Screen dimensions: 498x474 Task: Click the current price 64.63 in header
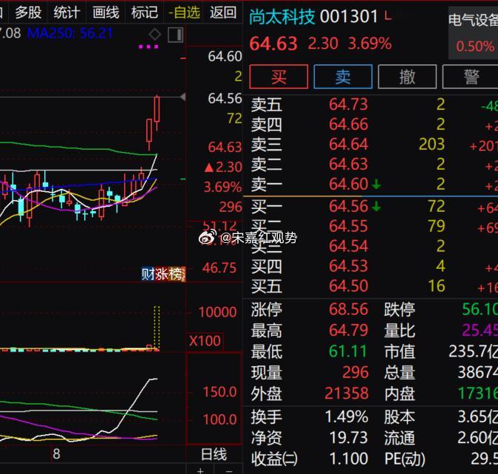273,44
